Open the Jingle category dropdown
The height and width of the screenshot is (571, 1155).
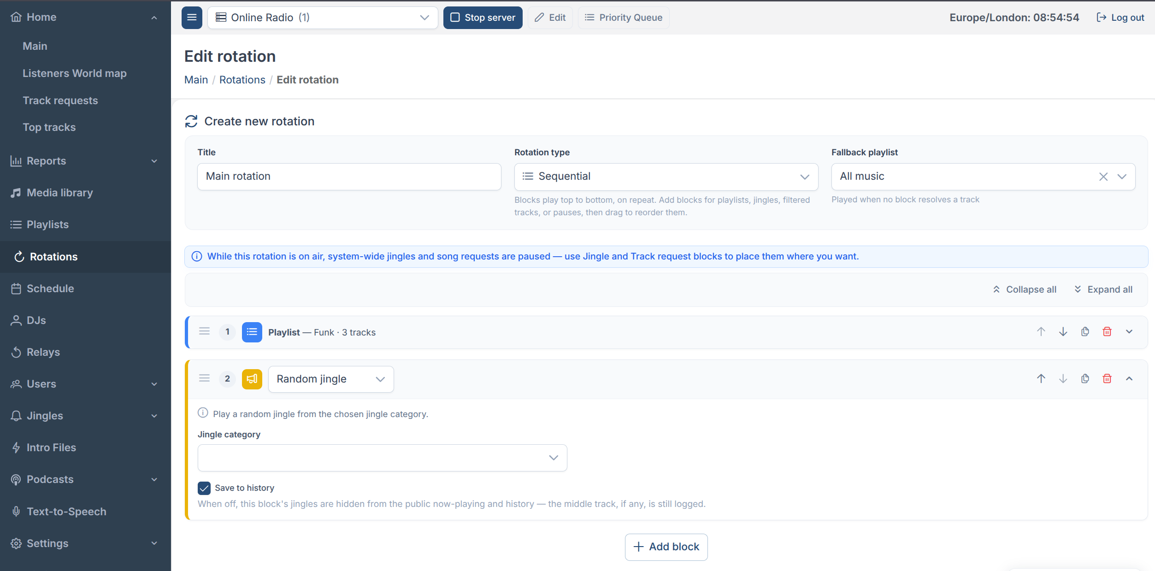coord(382,458)
